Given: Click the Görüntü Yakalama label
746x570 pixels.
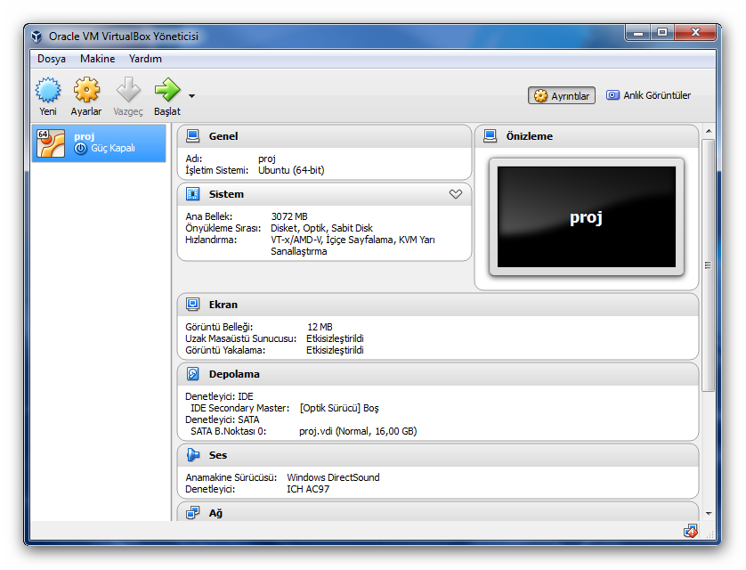Looking at the screenshot, I should tap(225, 351).
